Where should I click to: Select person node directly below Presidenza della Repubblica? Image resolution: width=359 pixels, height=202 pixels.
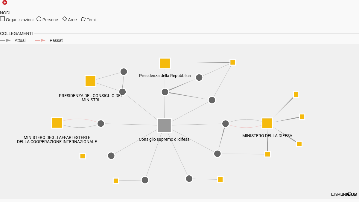pos(165,92)
